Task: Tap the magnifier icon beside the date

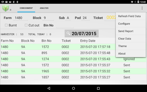Action: click(68, 33)
